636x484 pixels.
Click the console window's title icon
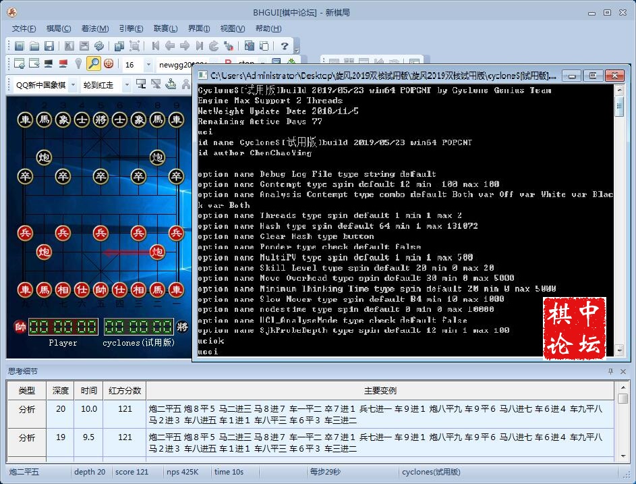tap(202, 76)
